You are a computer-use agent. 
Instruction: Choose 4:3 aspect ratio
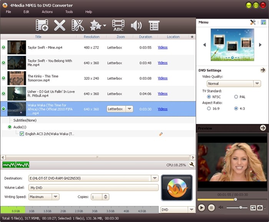click(x=236, y=109)
